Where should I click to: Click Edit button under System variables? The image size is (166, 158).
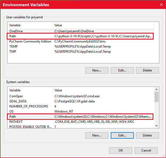point(122,135)
